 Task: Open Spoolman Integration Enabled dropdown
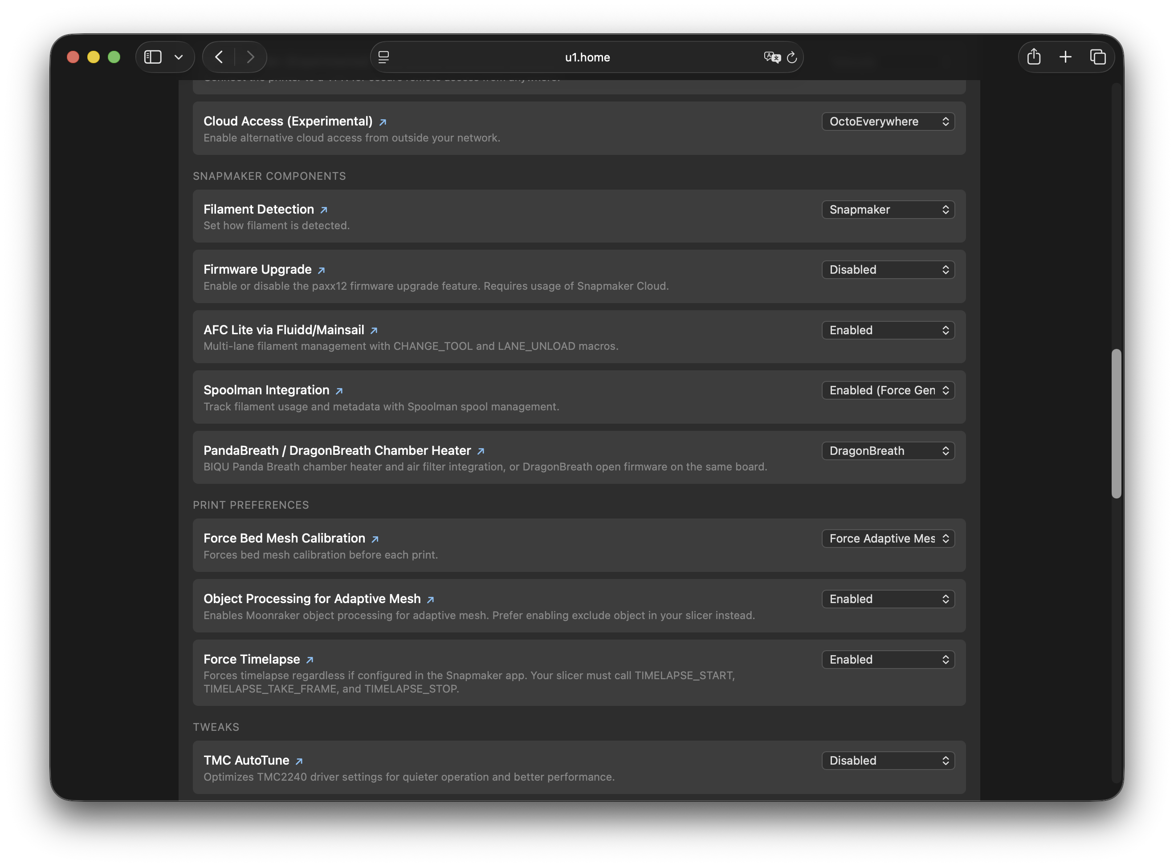coord(888,390)
